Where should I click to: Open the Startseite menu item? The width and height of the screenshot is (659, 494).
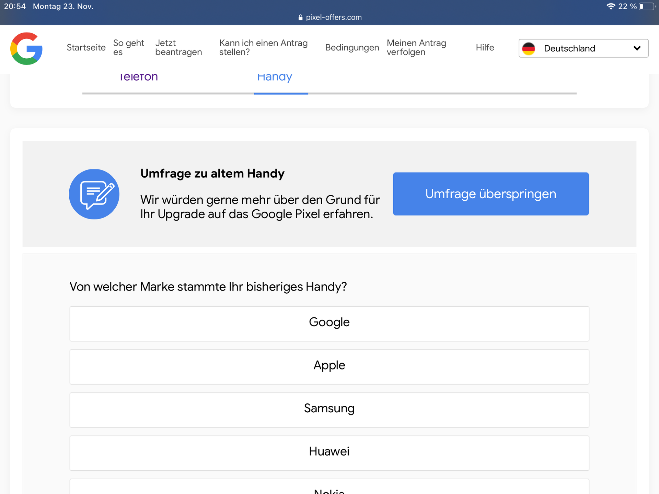[86, 47]
